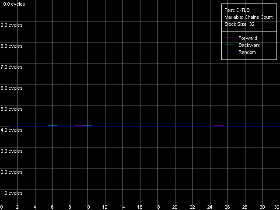Screen dimensions: 280x210
Task: Click the x-axis label 16
Action: point(140,207)
